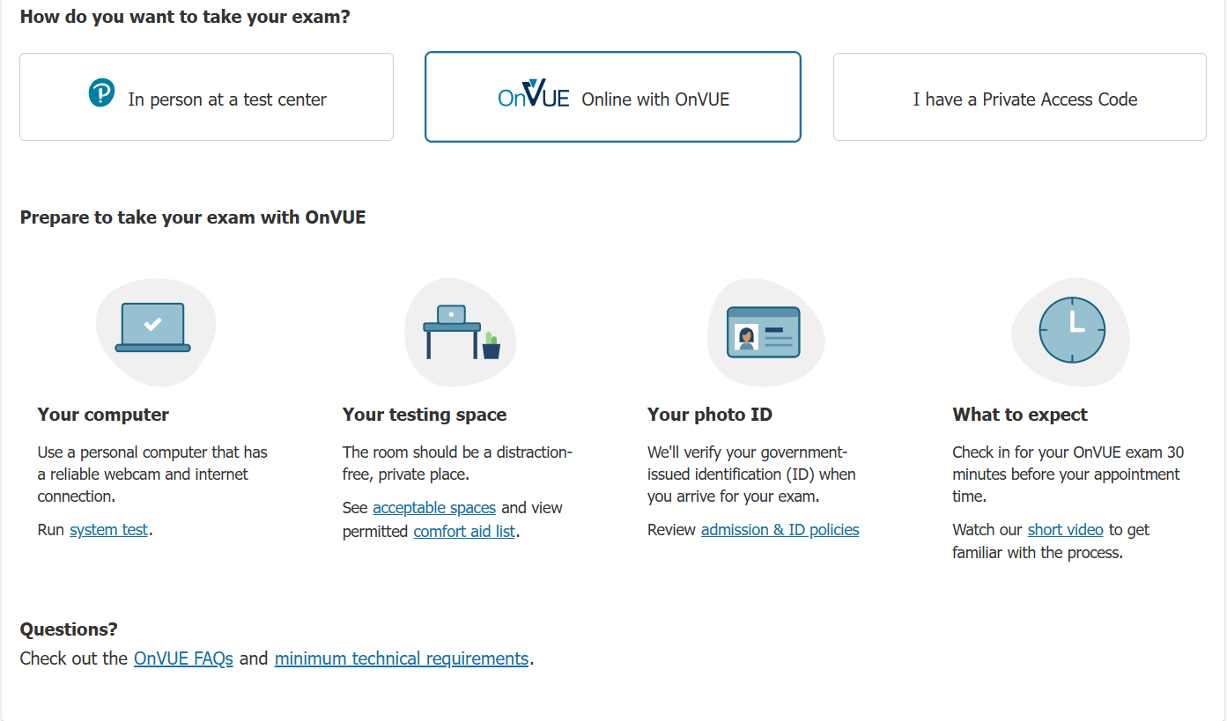Click text 'Check in for your OnVUE exam 30'
1227x721 pixels.
tap(1068, 452)
